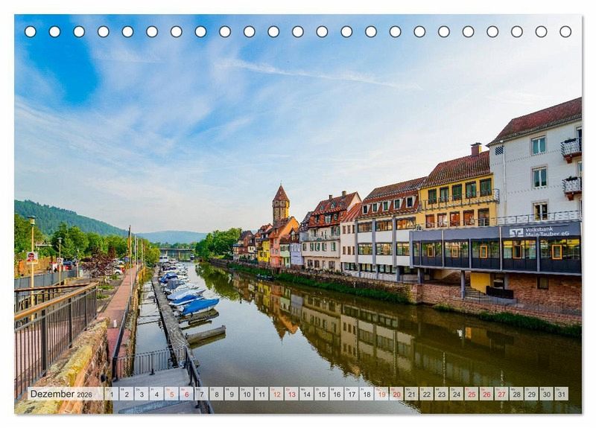This screenshot has width=596, height=428.
Task: Click the red holiday date 26
Action: point(487,394)
